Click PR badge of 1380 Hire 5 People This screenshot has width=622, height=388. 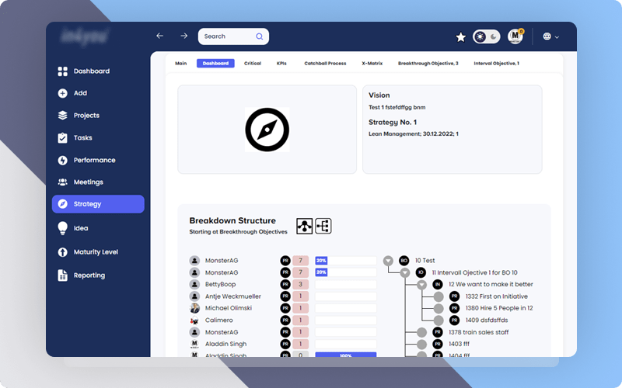tap(454, 308)
